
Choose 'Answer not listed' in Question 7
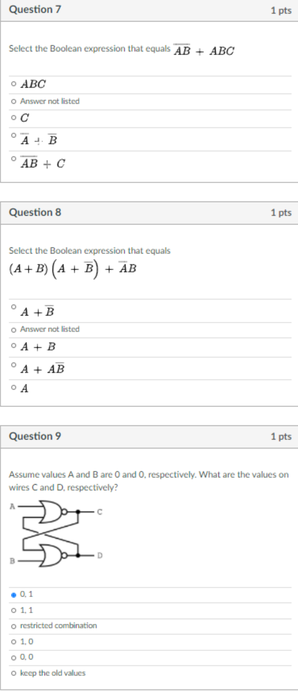(13, 101)
